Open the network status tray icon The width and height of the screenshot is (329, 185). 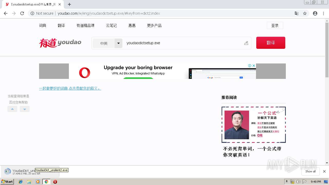click(292, 182)
